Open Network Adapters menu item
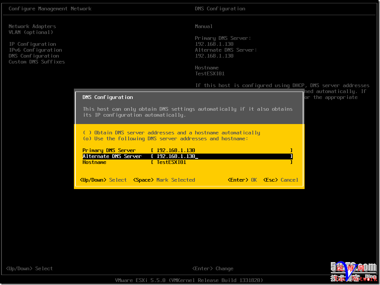The width and height of the screenshot is (380, 285). pyautogui.click(x=32, y=26)
